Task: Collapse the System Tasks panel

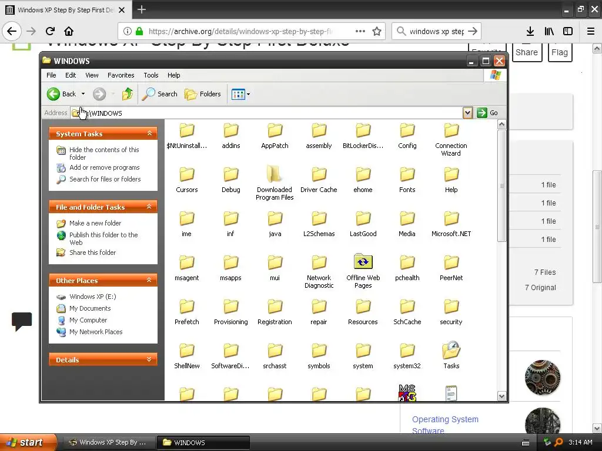Action: 149,133
